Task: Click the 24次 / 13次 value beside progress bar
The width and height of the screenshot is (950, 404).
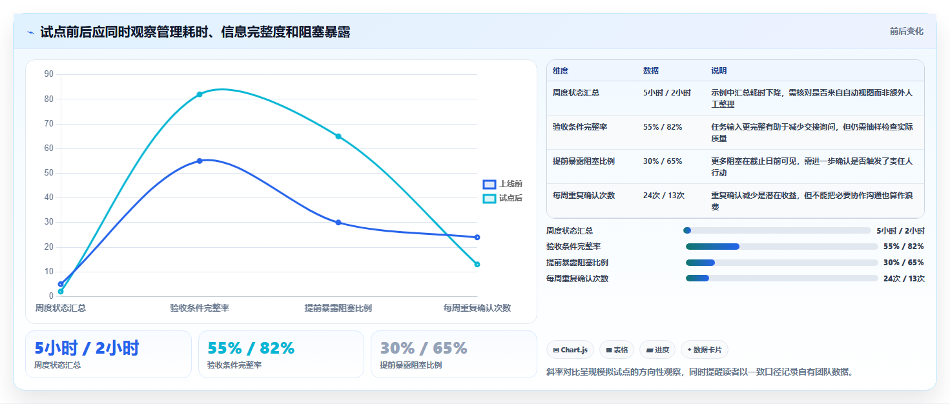Action: point(904,279)
